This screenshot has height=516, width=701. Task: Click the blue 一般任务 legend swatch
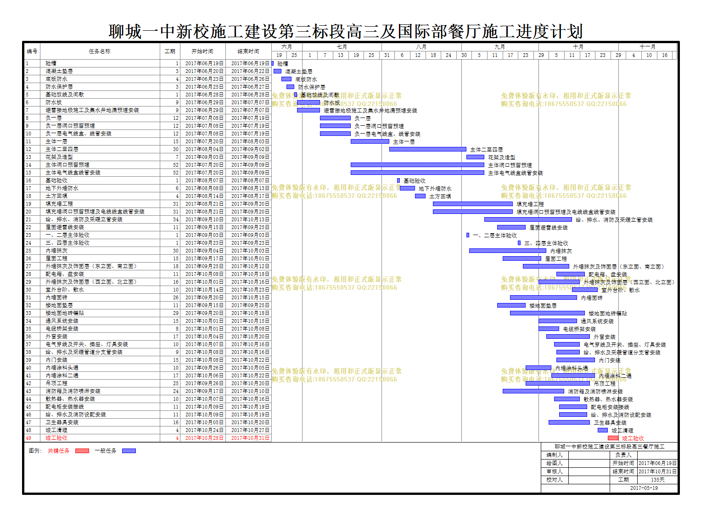129,451
